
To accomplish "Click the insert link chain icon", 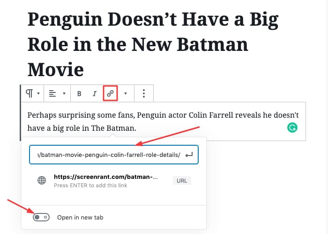I will (x=110, y=93).
